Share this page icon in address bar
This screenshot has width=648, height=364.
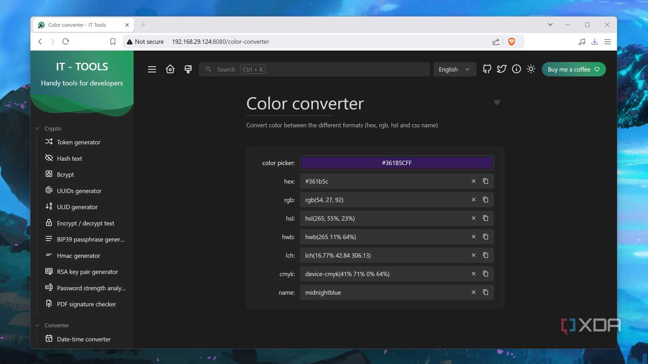496,42
